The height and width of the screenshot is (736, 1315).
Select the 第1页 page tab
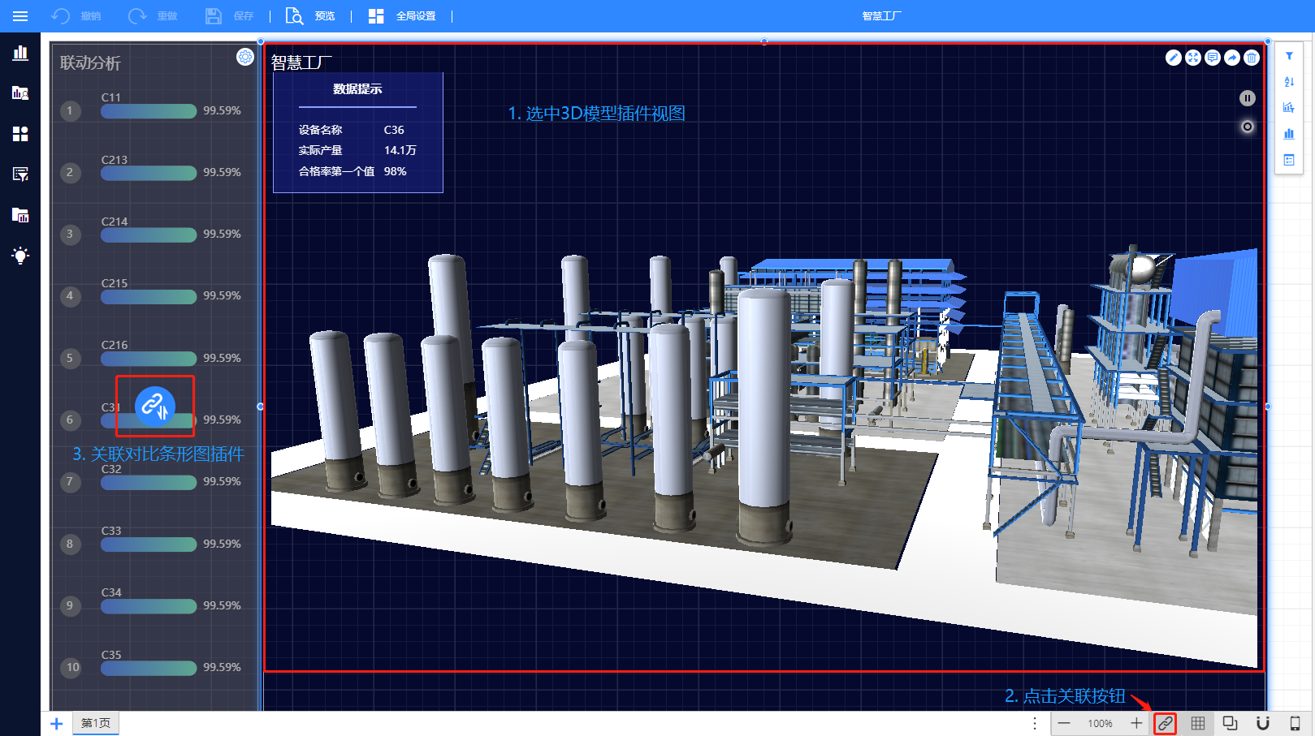pos(96,723)
